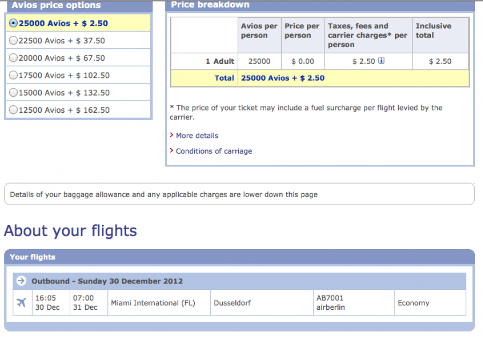Image resolution: width=483 pixels, height=342 pixels.
Task: Click Miami International (FL) departure cell
Action: click(x=153, y=303)
